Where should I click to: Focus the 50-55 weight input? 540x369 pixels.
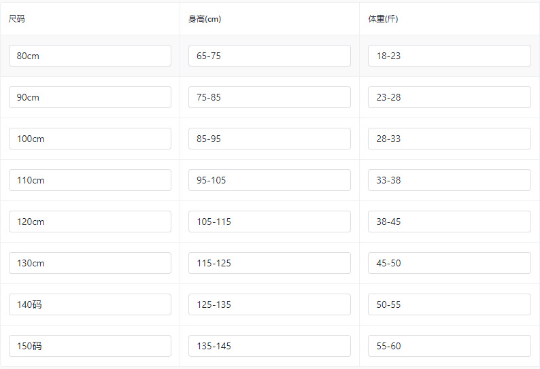point(449,304)
